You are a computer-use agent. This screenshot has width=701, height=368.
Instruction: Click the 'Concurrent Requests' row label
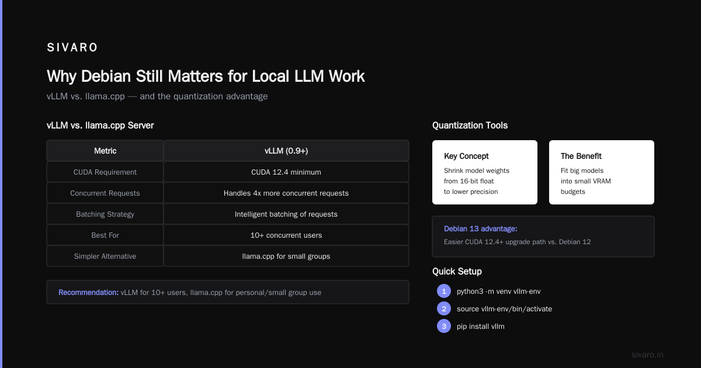click(105, 193)
